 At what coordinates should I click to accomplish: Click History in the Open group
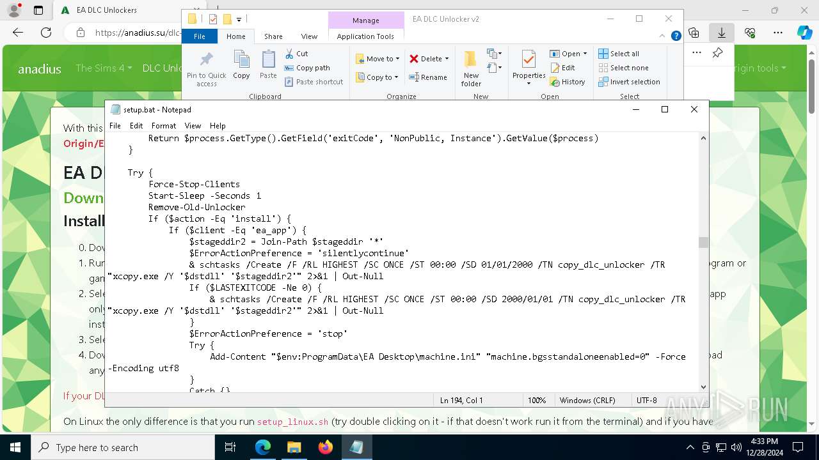[568, 82]
